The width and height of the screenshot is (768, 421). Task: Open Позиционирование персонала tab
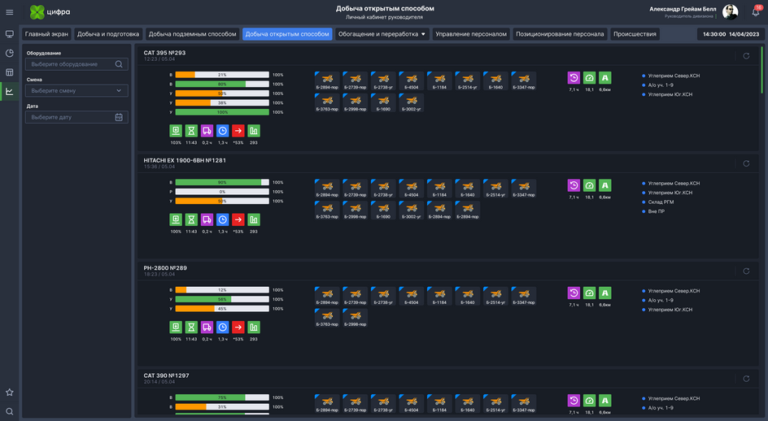(x=560, y=34)
